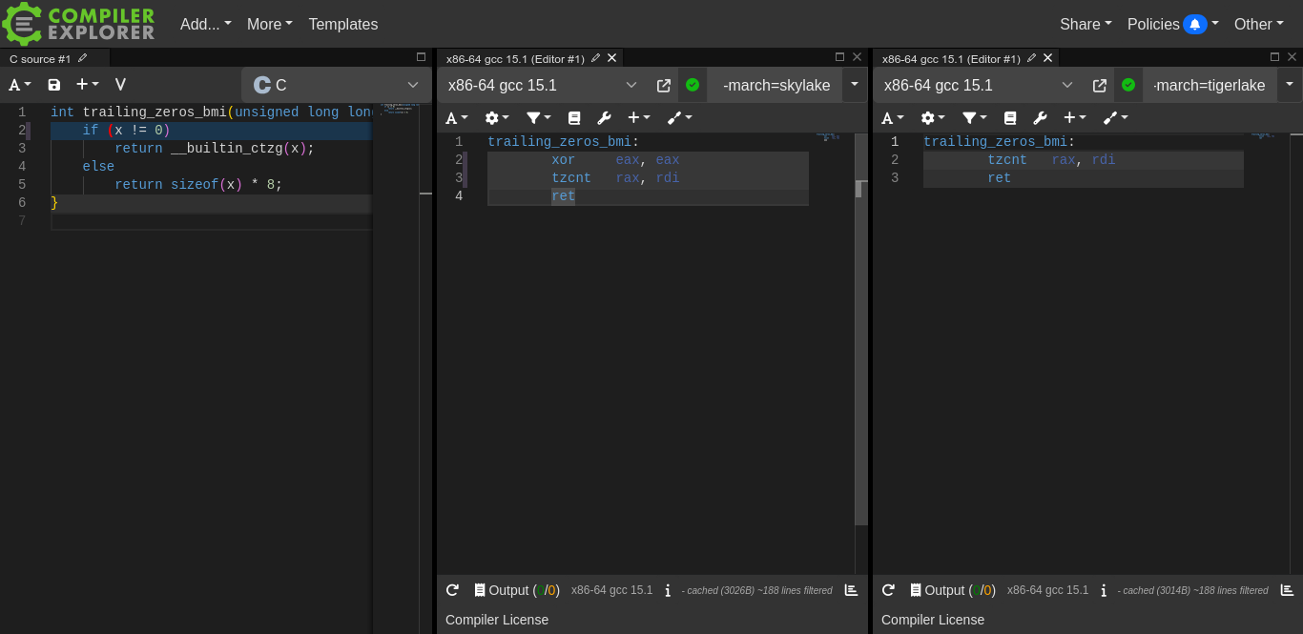Open the C language selector dropdown
This screenshot has height=634, width=1303.
point(337,85)
